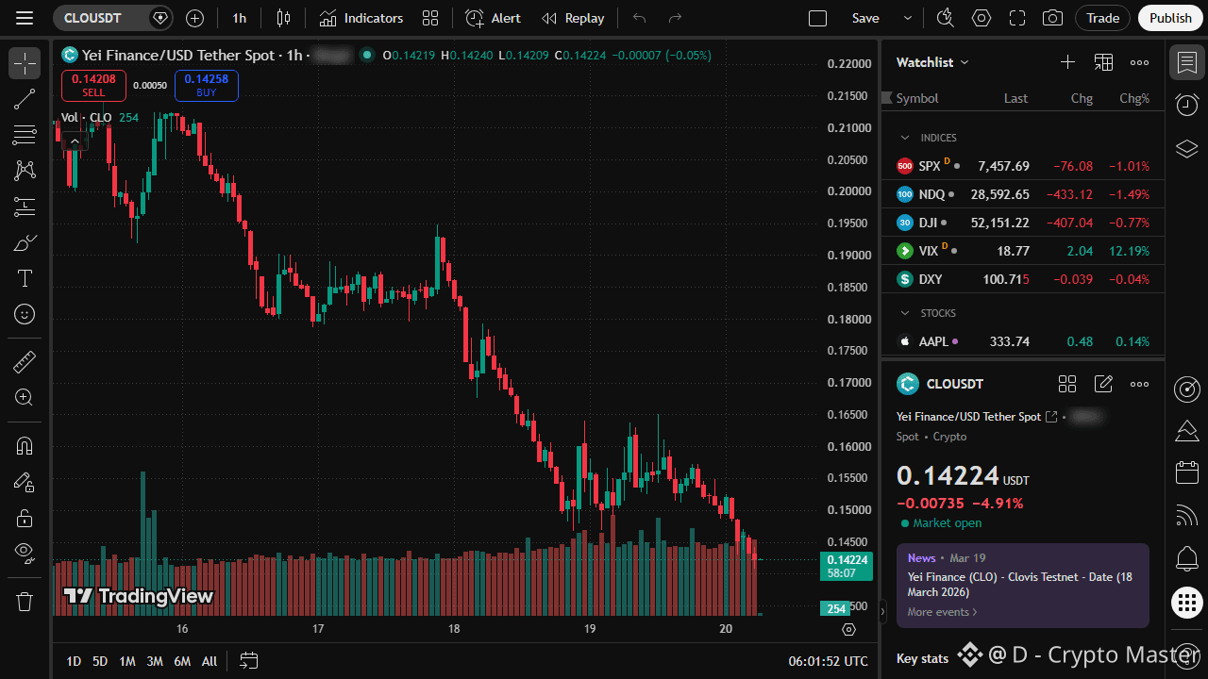
Task: Toggle magnet mode
Action: [25, 446]
